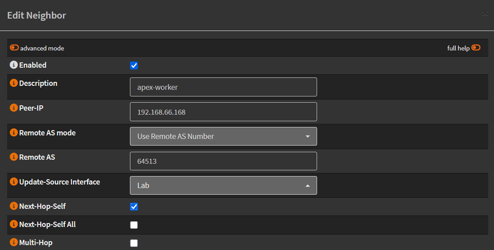This screenshot has width=494, height=250.
Task: Click the Remote AS mode info icon
Action: [14, 133]
